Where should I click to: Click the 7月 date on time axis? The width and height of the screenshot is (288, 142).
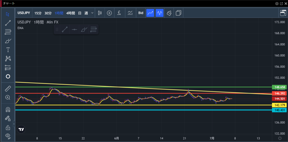[x=212, y=138]
